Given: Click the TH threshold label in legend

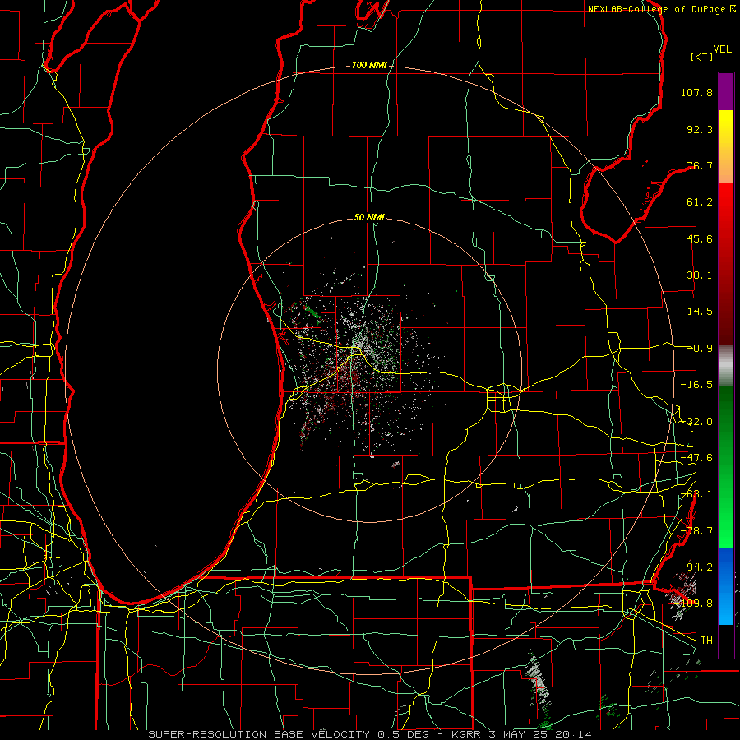Looking at the screenshot, I should 706,641.
